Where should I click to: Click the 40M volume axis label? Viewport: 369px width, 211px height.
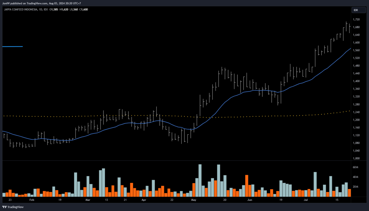356,177
